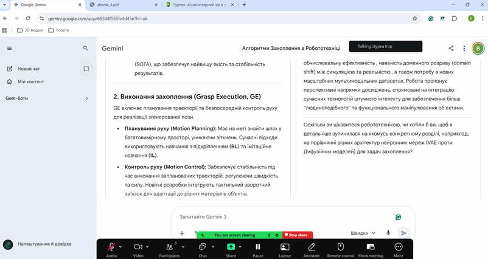Unmute the microphone in Zoom toolbar
Screen dimensions: 488x259
111,247
